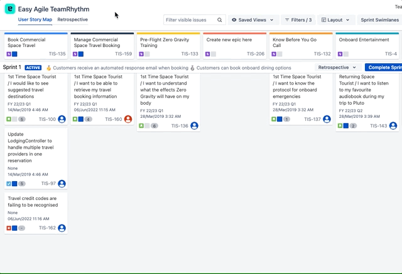Click the assignee avatar on card TIS-143

pyautogui.click(x=393, y=126)
